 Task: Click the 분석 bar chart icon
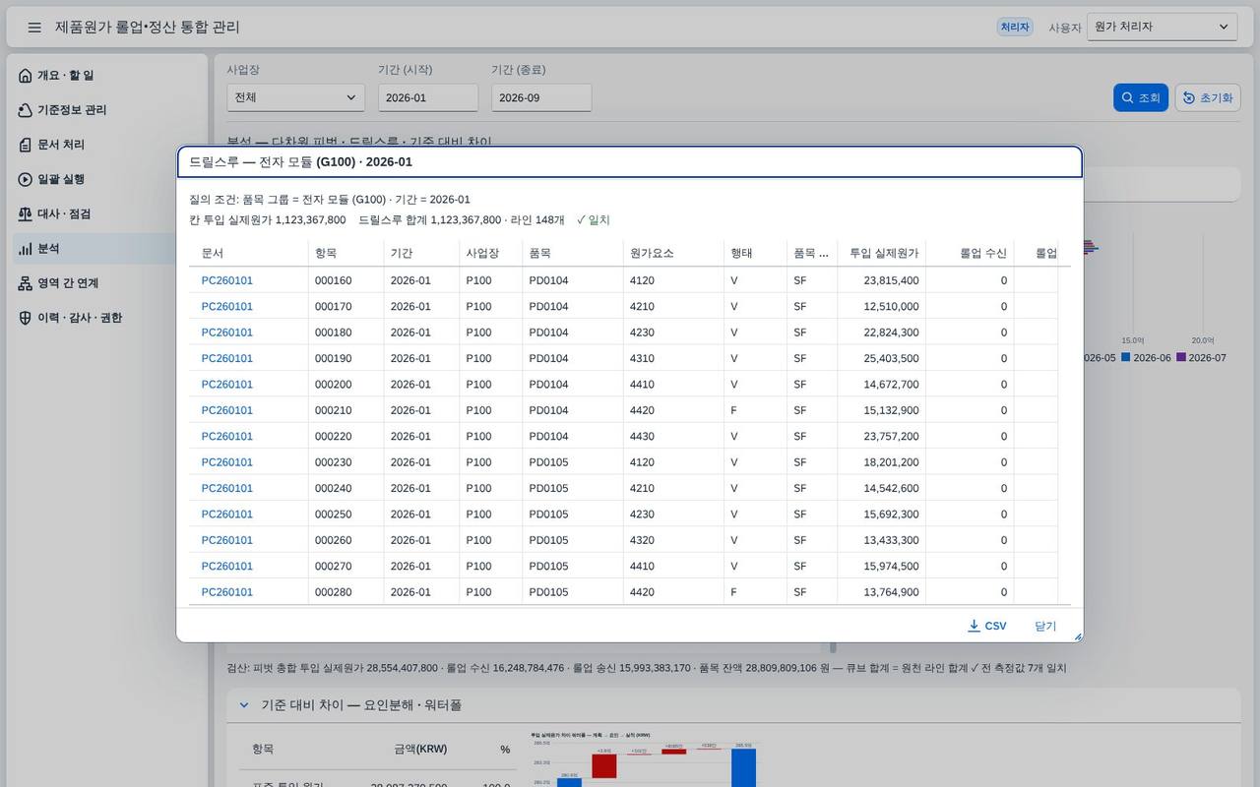26,249
